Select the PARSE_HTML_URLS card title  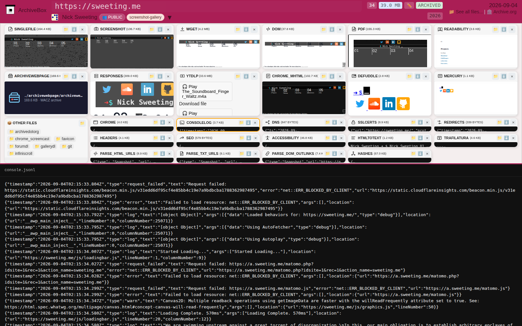pos(117,154)
